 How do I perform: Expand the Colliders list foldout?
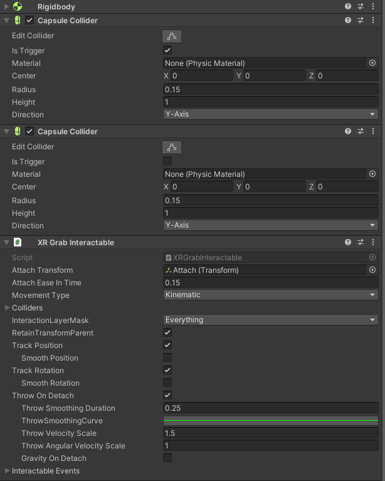[x=7, y=308]
